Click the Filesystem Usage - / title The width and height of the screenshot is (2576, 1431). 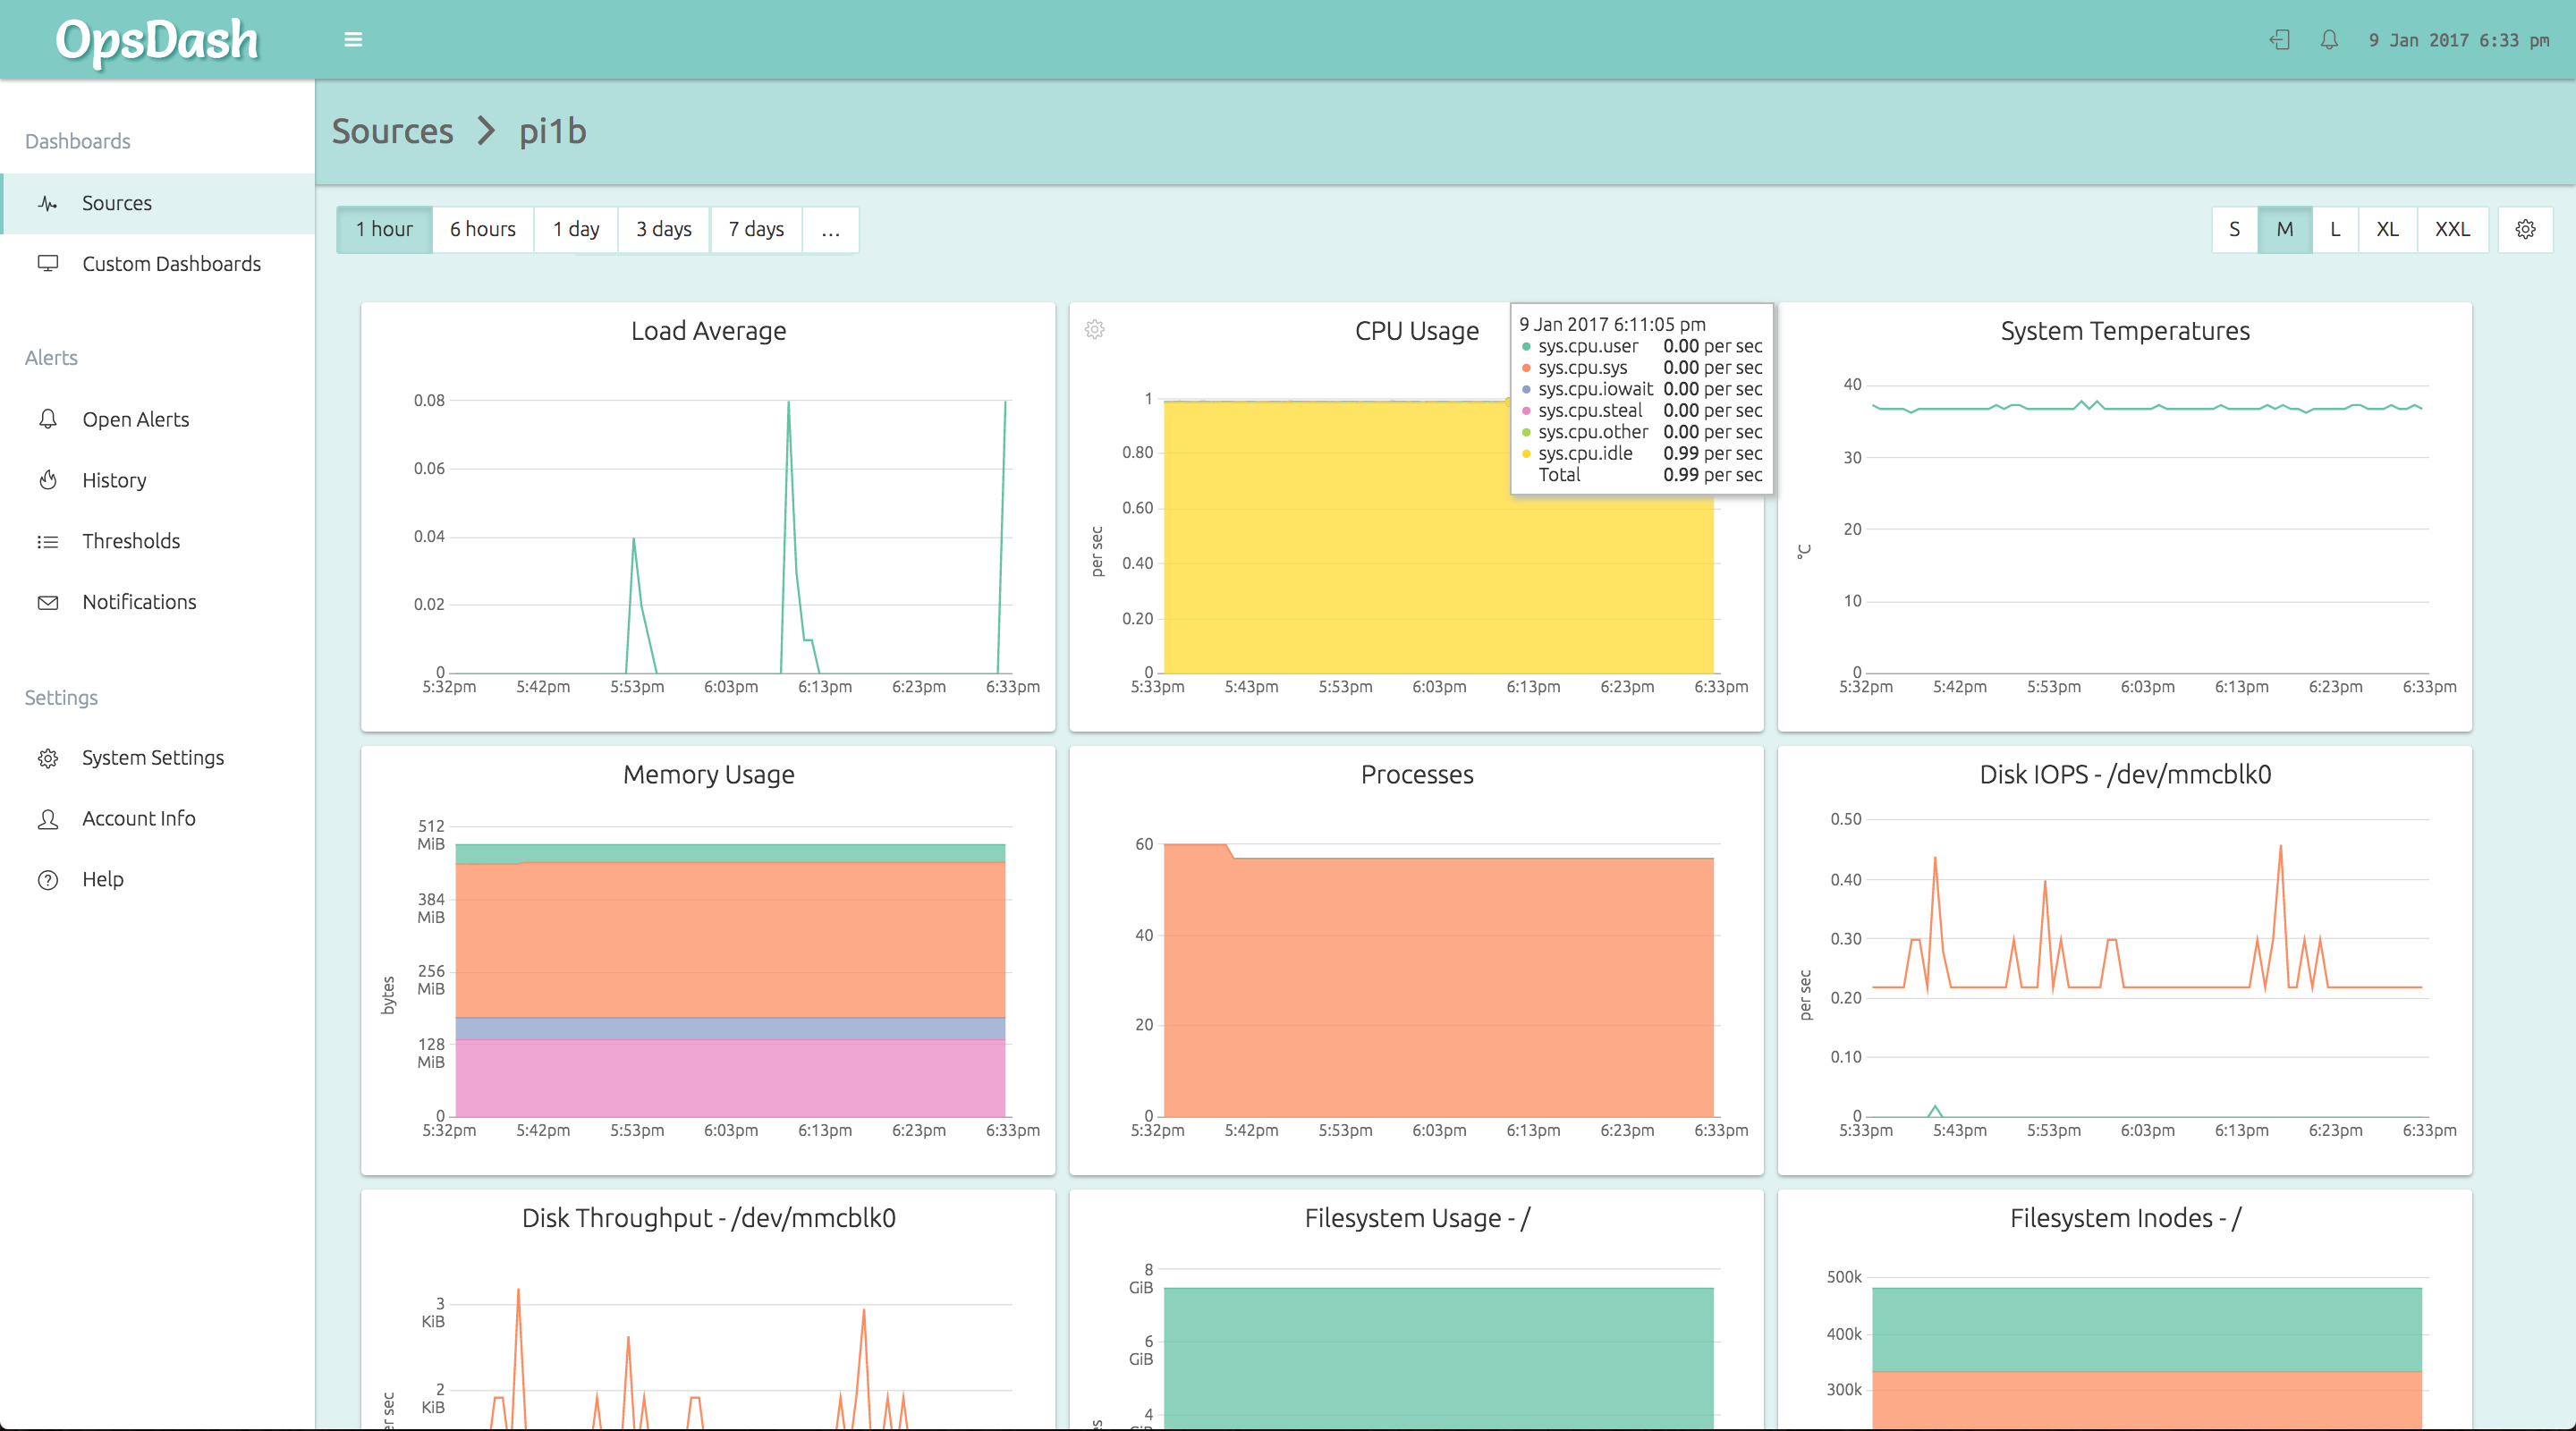1416,1218
